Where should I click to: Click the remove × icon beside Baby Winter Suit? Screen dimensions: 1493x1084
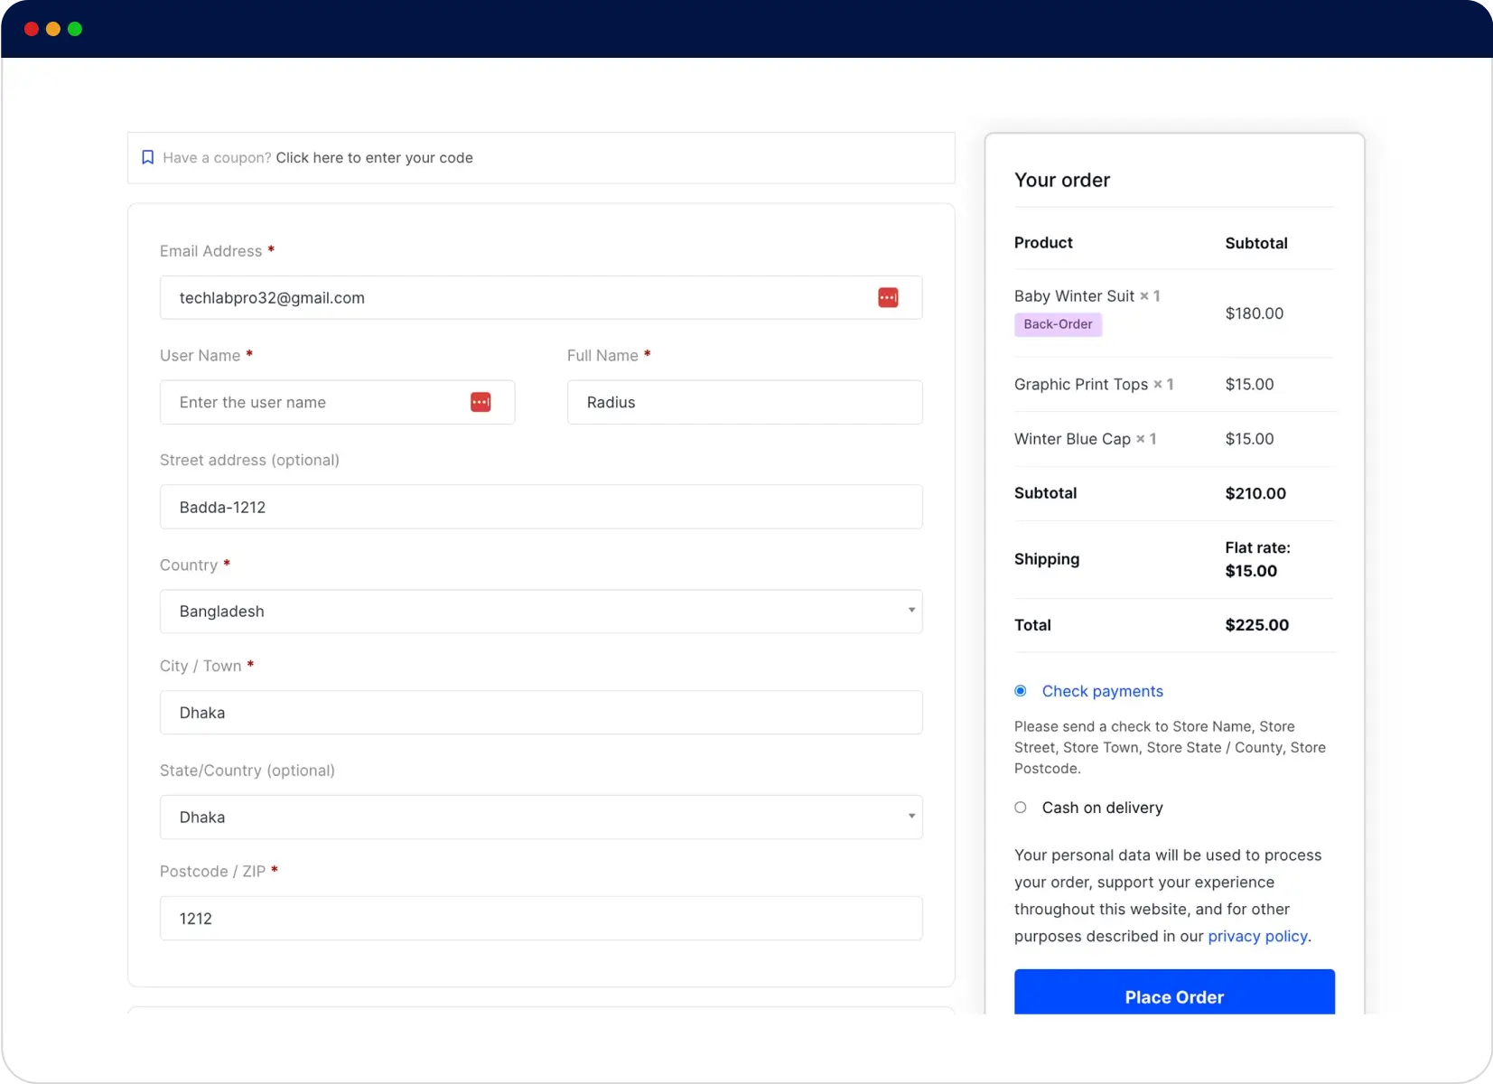coord(1144,296)
